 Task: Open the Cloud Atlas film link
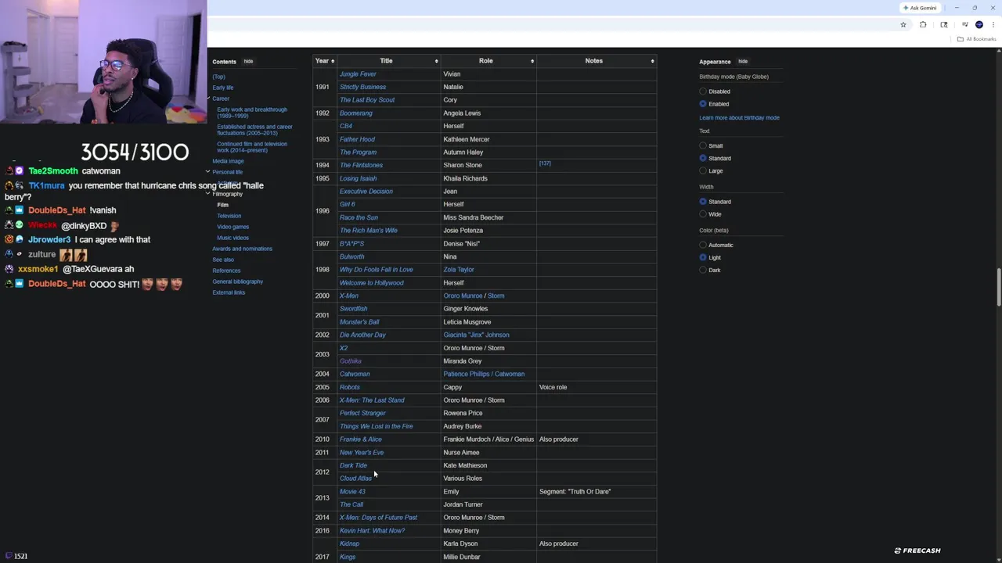[355, 479]
